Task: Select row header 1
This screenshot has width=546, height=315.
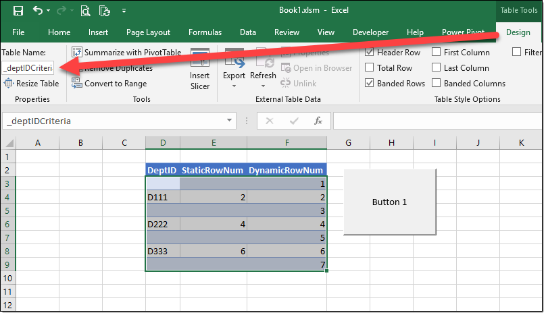Action: click(x=7, y=156)
